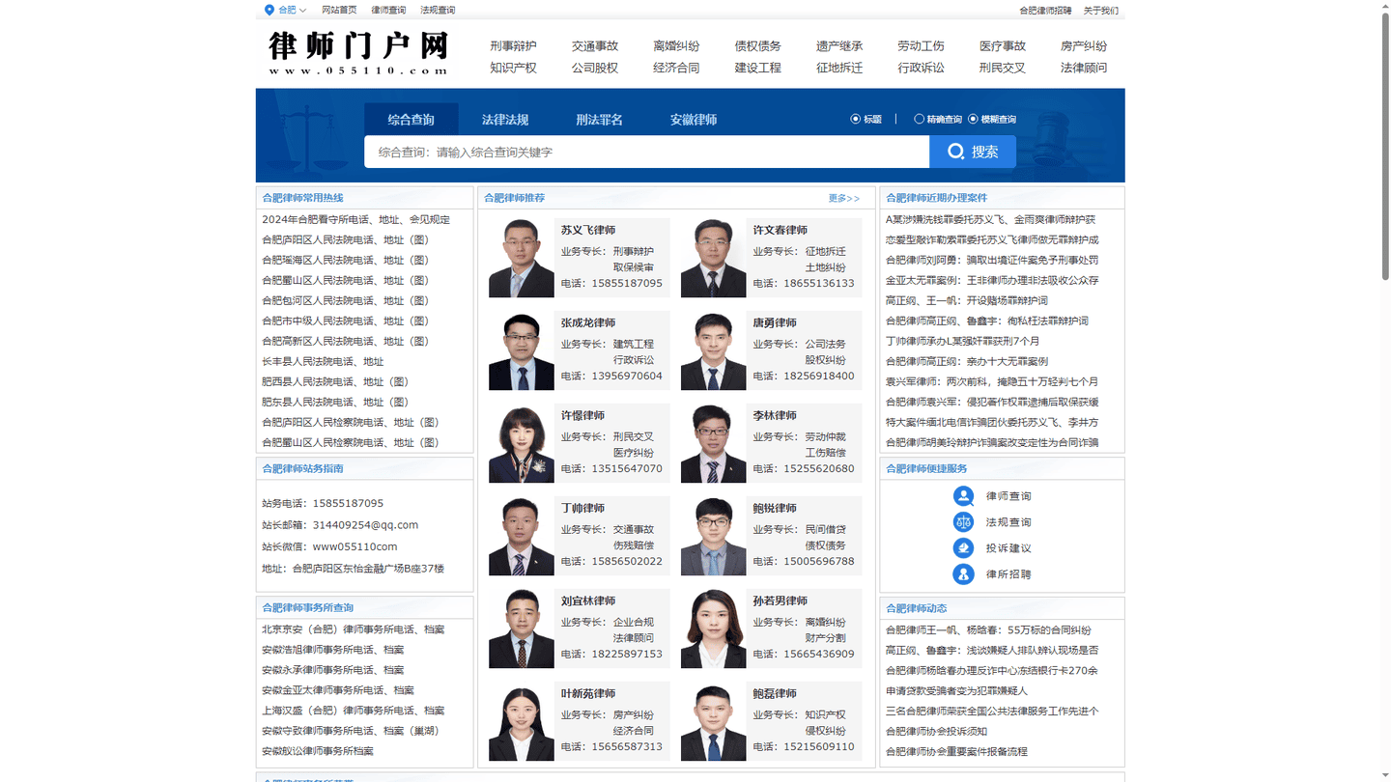Screen dimensions: 1391x782
Task: Focus the 综合查询 keyword input field
Action: [646, 152]
